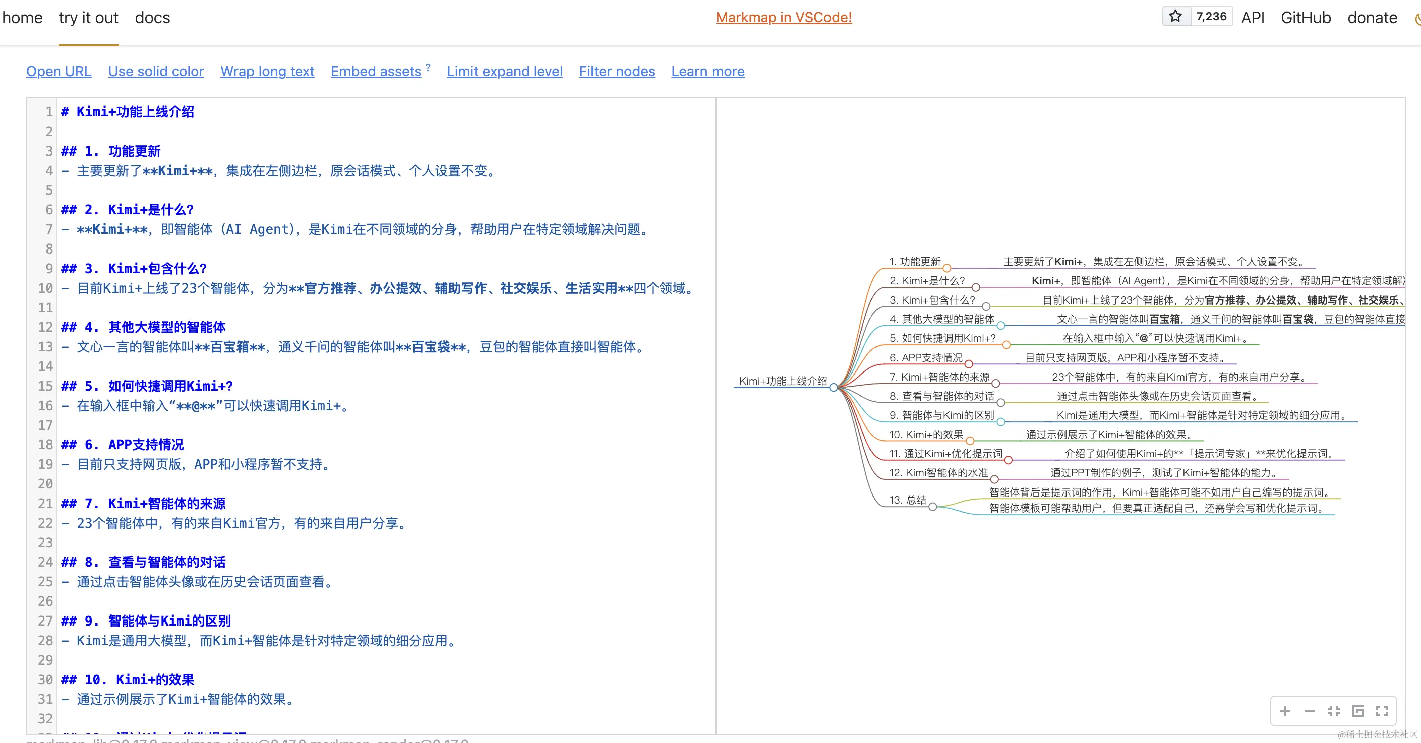Zoom in on the mind map
1421x743 pixels.
click(1286, 711)
